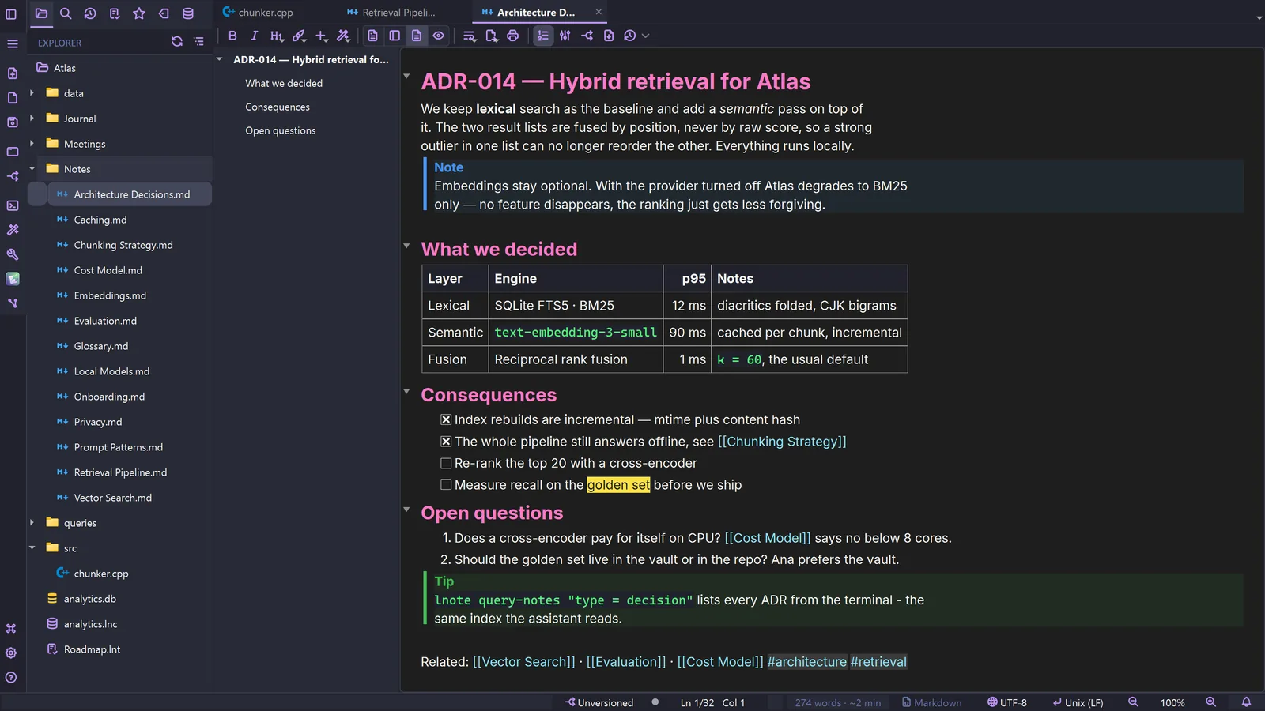Open Embeddings.md in the file tree
This screenshot has height=711, width=1265.
tap(110, 295)
